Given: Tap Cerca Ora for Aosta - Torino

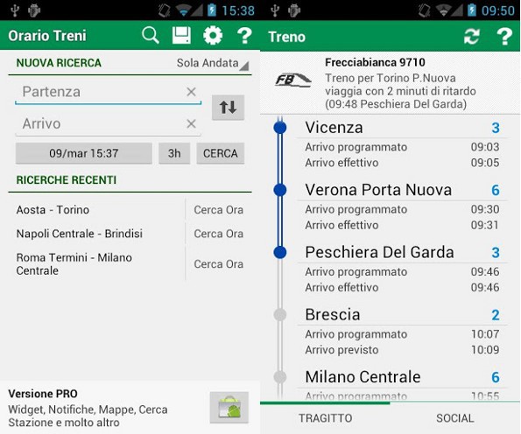Looking at the screenshot, I should click(218, 210).
